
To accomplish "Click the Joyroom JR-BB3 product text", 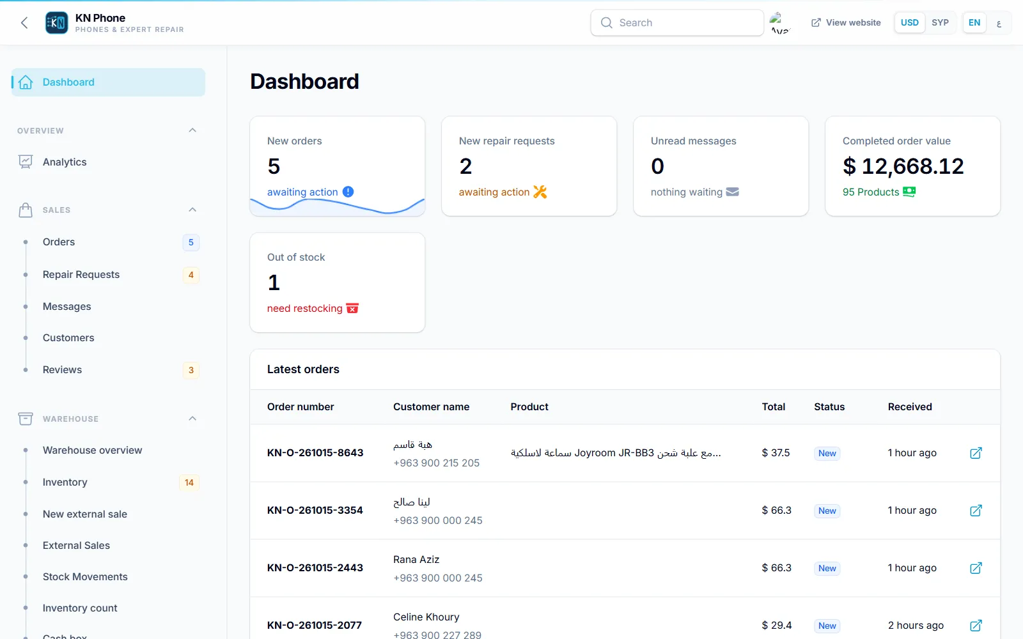I will point(616,453).
